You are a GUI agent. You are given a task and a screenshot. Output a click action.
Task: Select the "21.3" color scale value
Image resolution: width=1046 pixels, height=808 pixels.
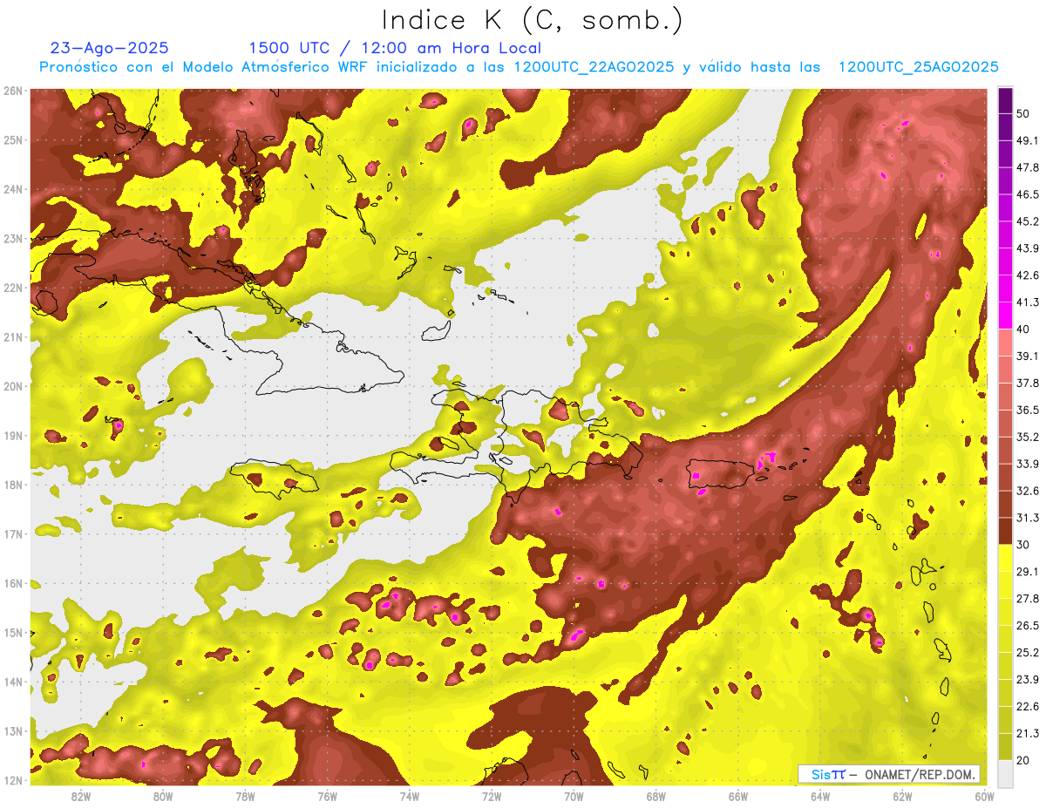1028,734
